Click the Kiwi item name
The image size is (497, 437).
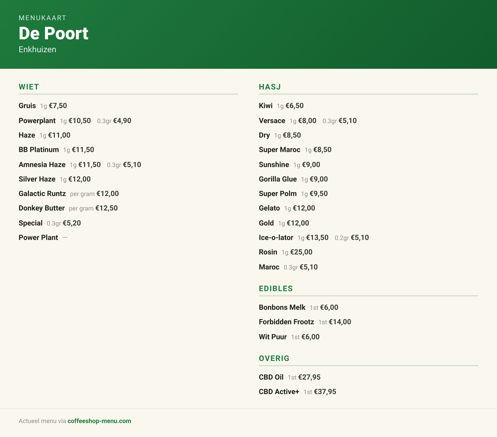(x=266, y=106)
